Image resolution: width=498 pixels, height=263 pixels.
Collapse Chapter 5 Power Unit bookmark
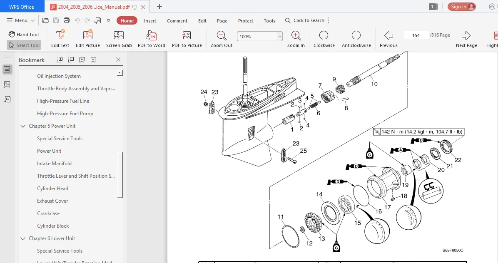point(23,126)
